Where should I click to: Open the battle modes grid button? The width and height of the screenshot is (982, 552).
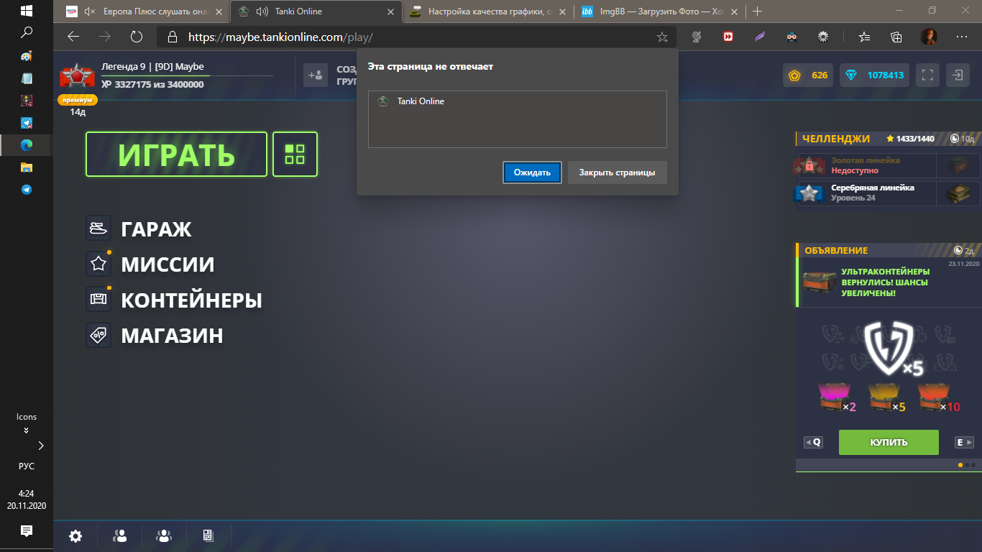coord(295,154)
